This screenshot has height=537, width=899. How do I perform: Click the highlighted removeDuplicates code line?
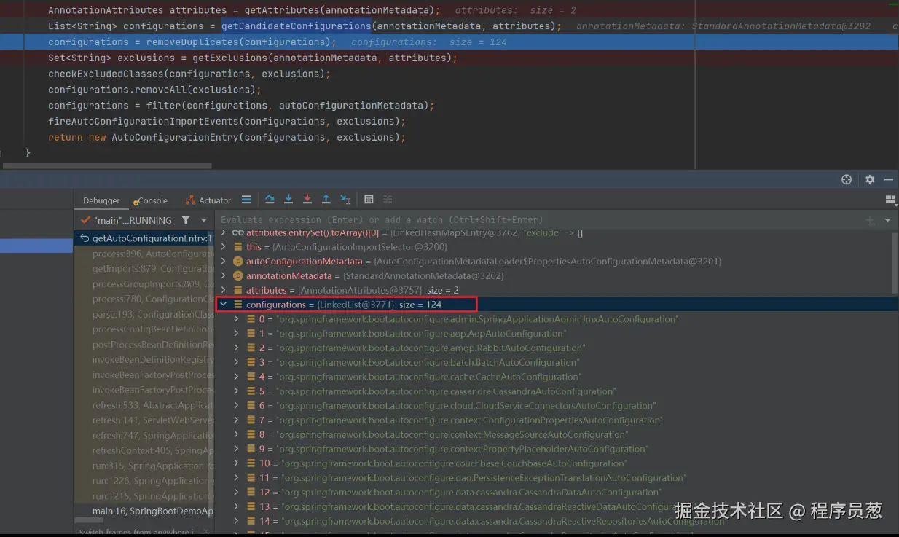click(449, 42)
